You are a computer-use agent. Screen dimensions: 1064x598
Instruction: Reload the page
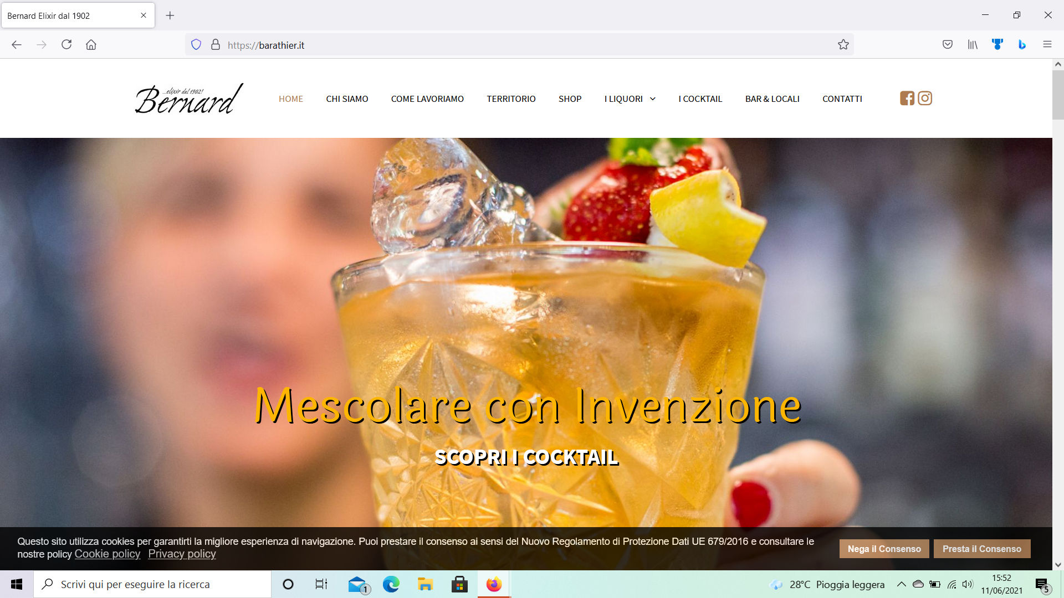tap(66, 44)
